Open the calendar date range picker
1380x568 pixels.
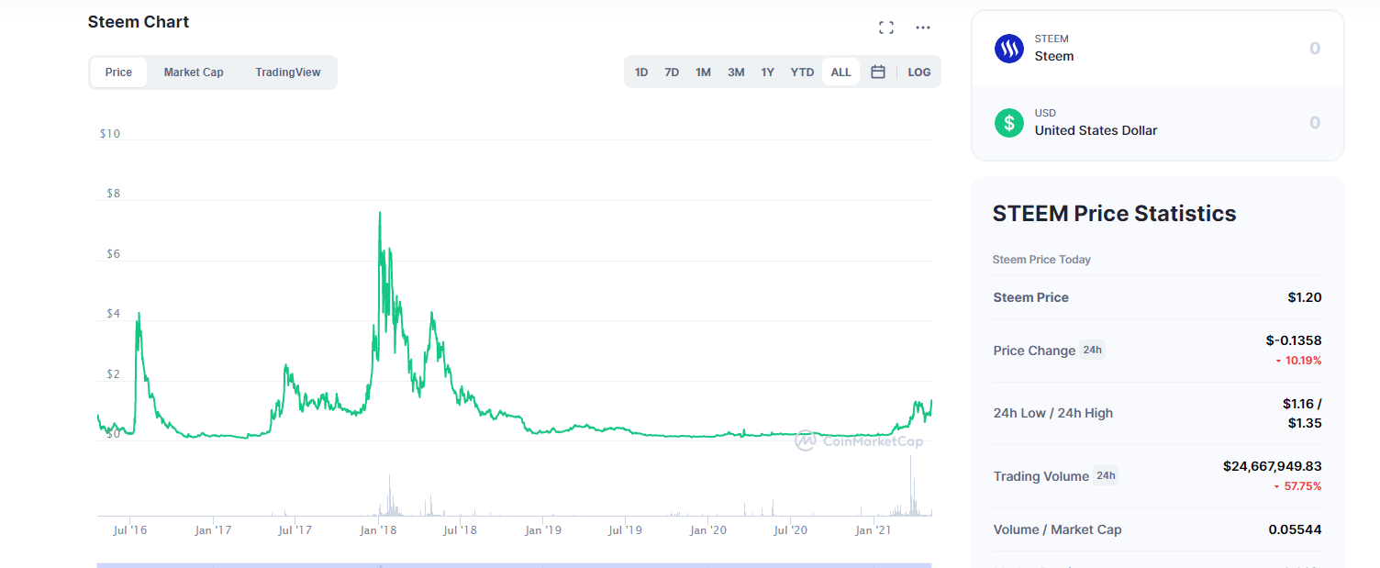pyautogui.click(x=878, y=72)
